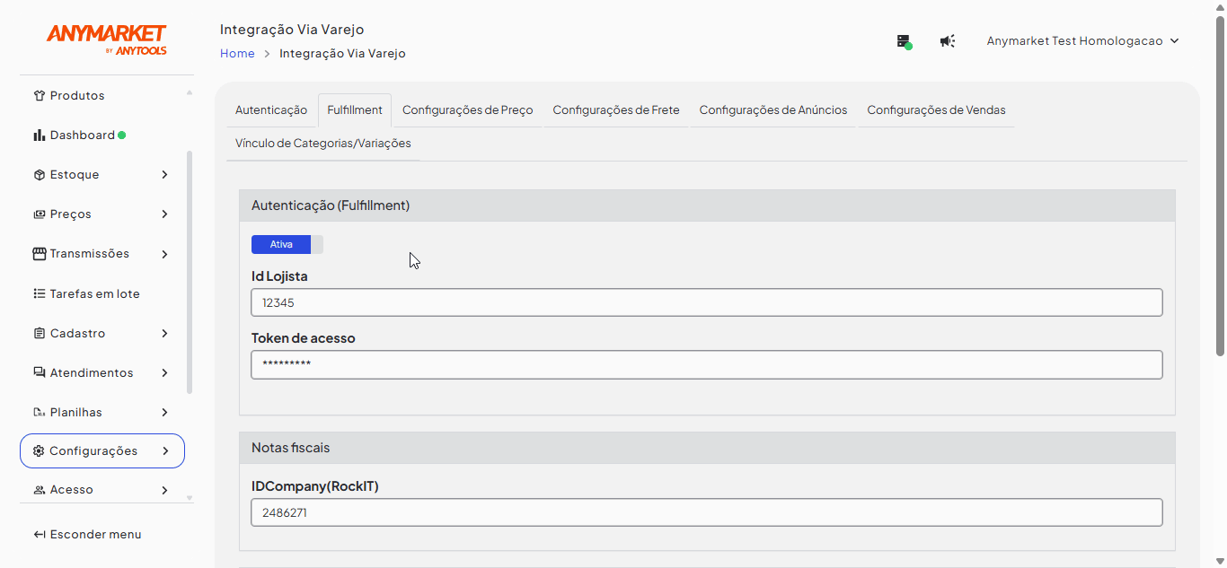The width and height of the screenshot is (1227, 568).
Task: Open the announcements megaphone icon
Action: click(948, 41)
